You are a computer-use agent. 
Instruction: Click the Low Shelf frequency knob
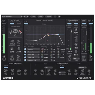42,49
